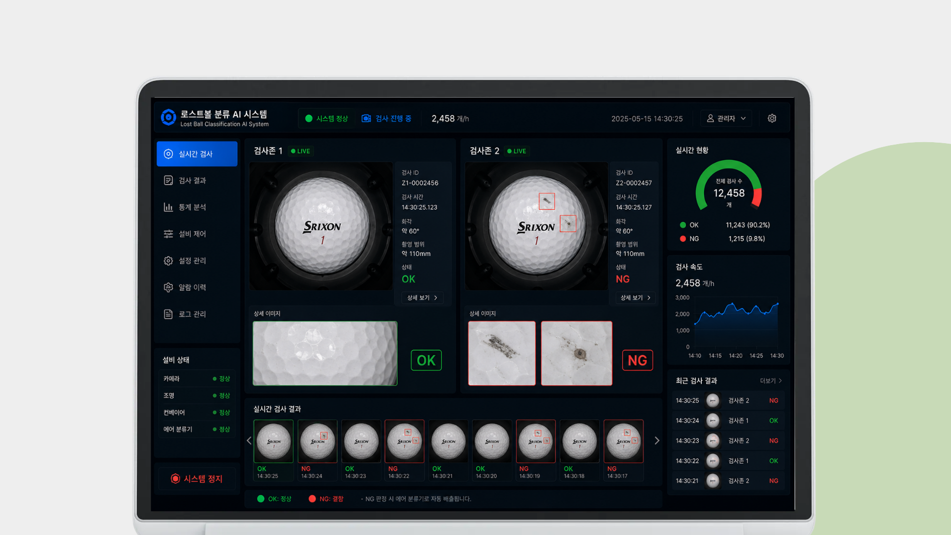
Task: Click the 전체 검사 수 circular gauge
Action: (x=729, y=186)
